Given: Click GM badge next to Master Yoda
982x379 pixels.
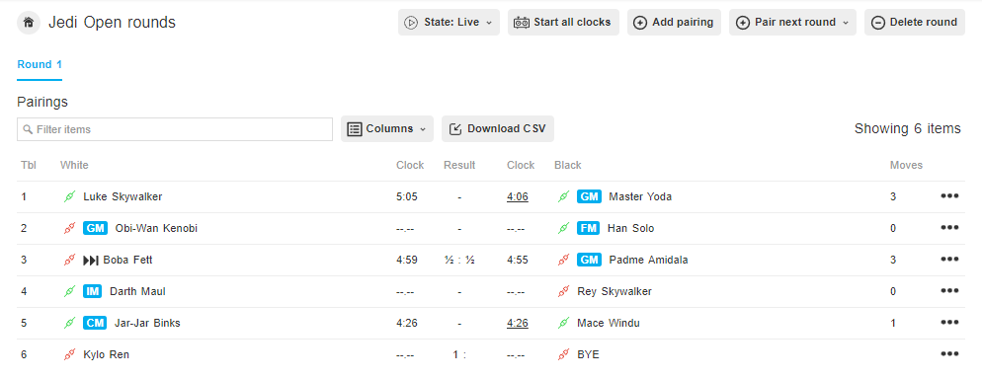Looking at the screenshot, I should click(590, 197).
